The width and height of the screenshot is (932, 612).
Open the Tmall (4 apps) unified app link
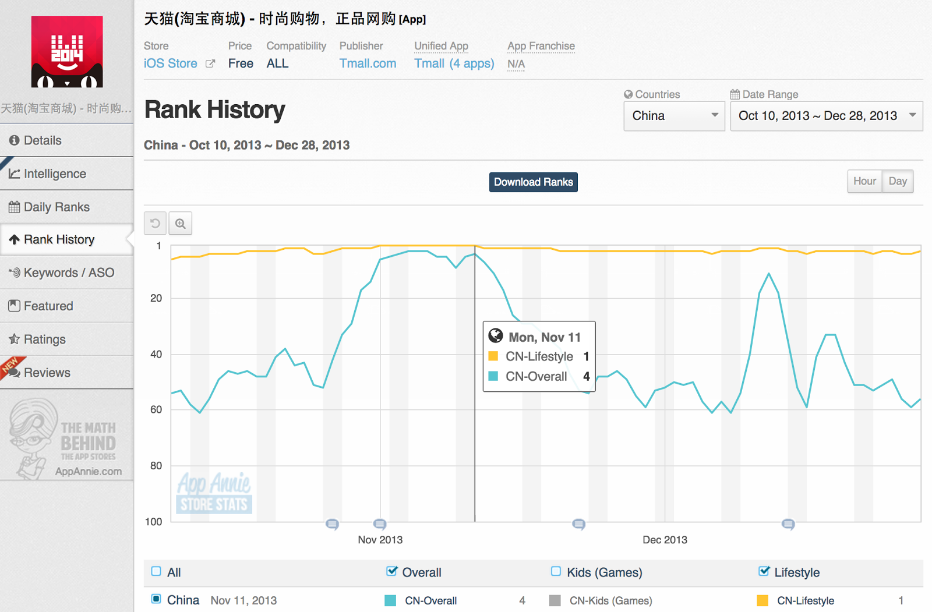click(x=454, y=63)
